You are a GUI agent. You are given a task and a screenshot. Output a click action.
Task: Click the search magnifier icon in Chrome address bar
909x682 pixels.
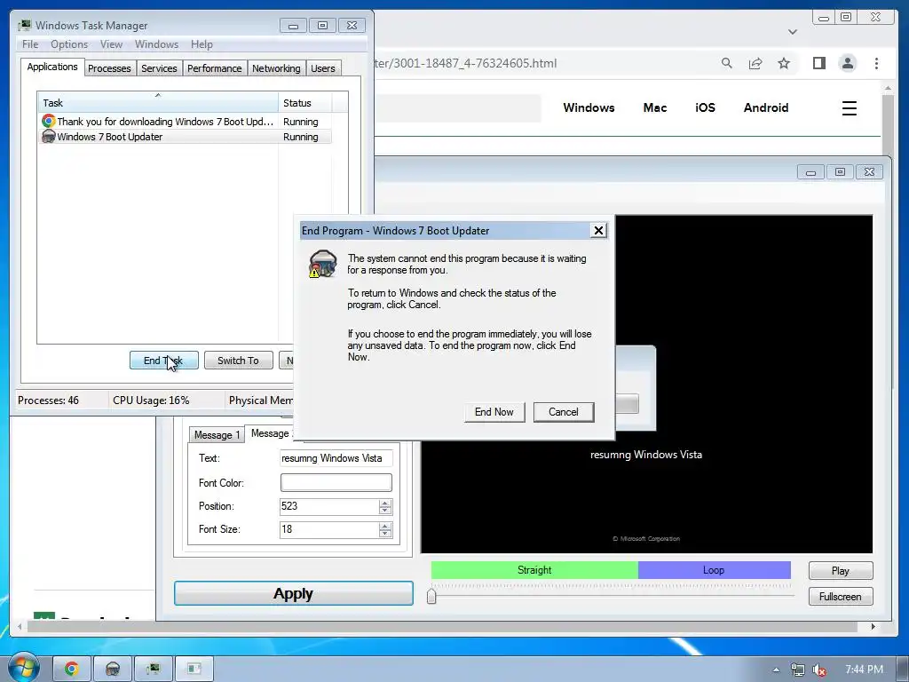(726, 63)
